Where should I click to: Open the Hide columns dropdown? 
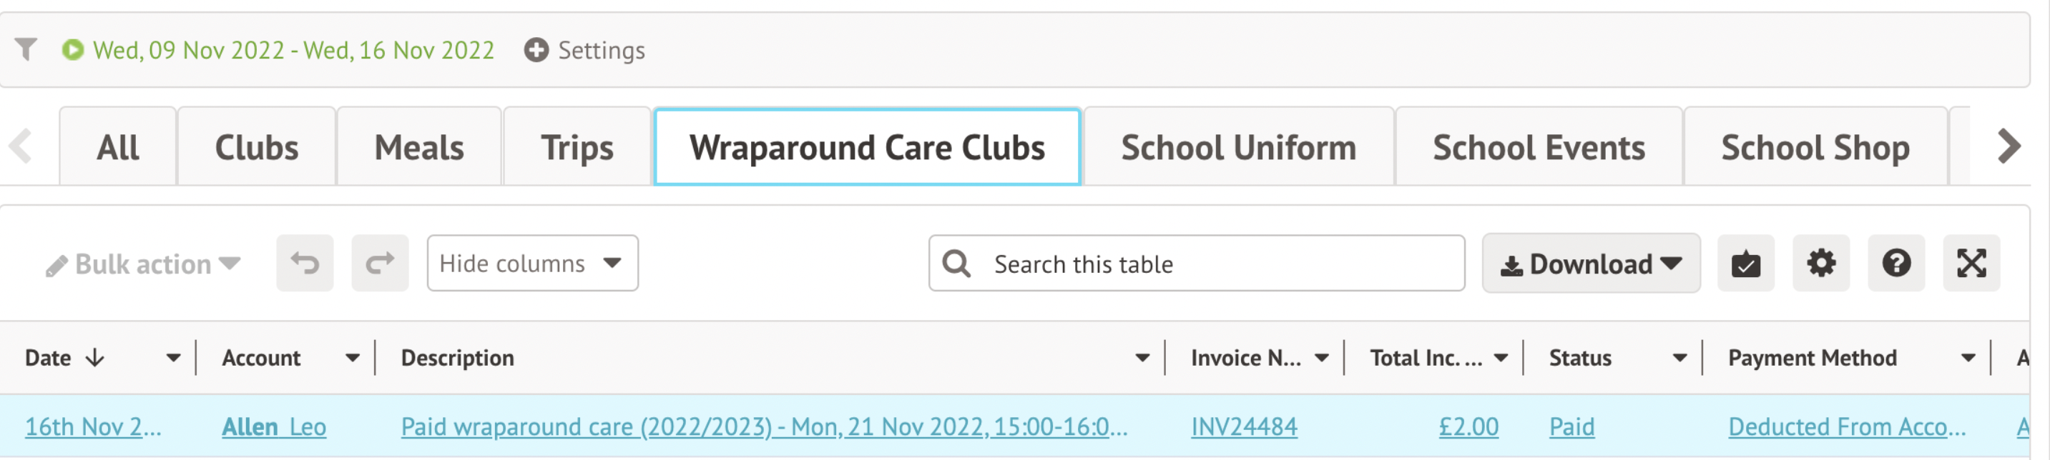point(532,263)
